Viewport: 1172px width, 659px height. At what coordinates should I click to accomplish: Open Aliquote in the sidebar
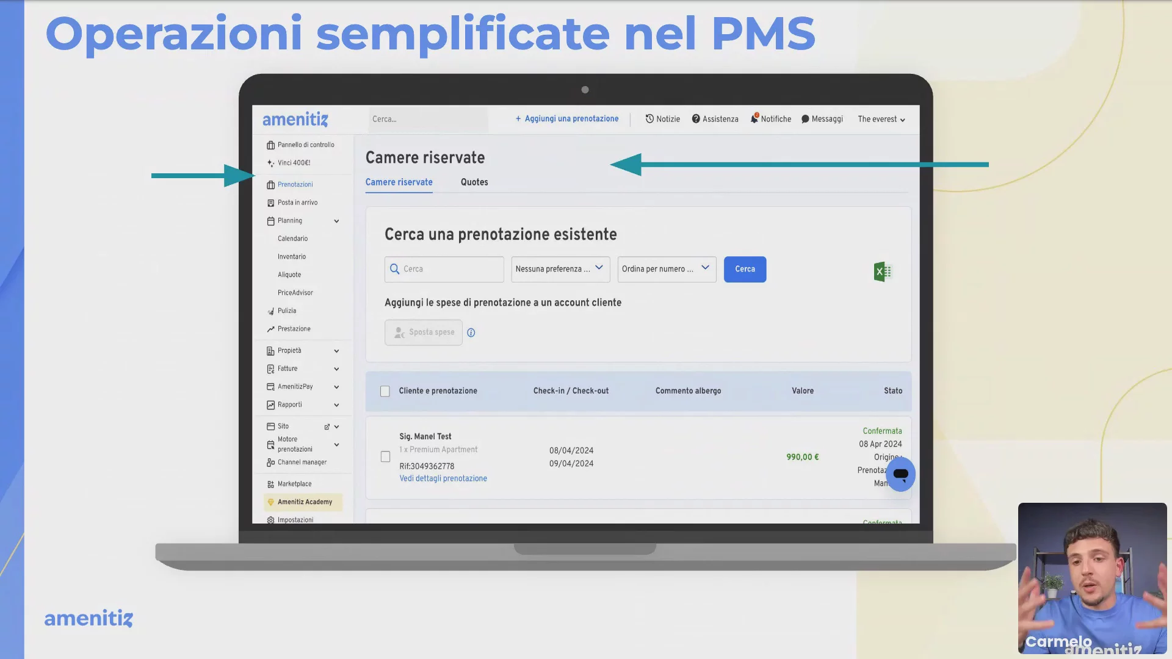pyautogui.click(x=289, y=275)
